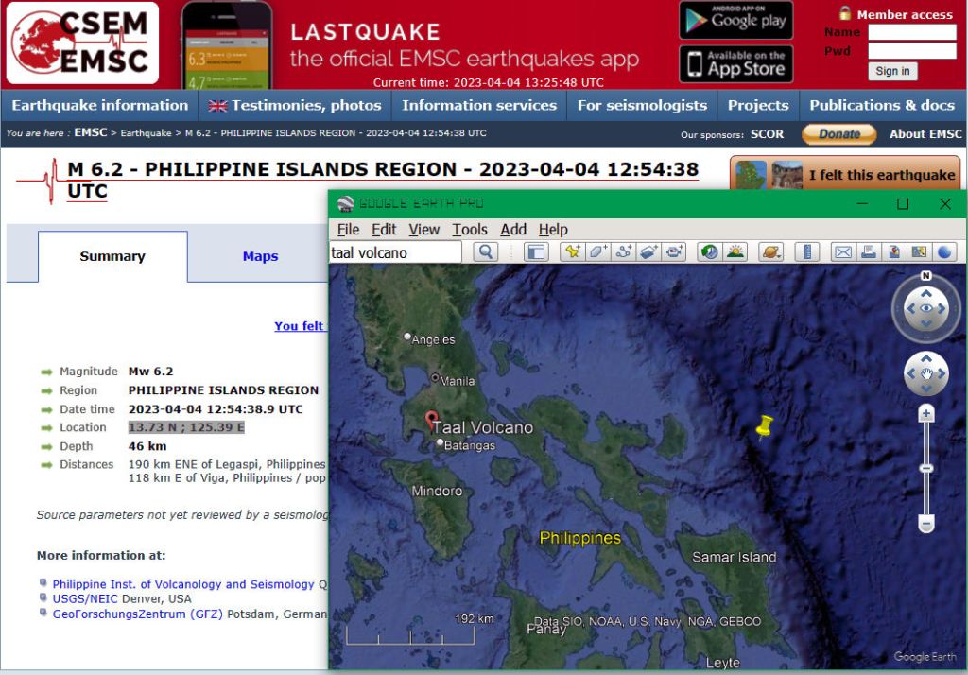Image resolution: width=968 pixels, height=675 pixels.
Task: Toggle sunlight across the landscape
Action: click(x=735, y=252)
